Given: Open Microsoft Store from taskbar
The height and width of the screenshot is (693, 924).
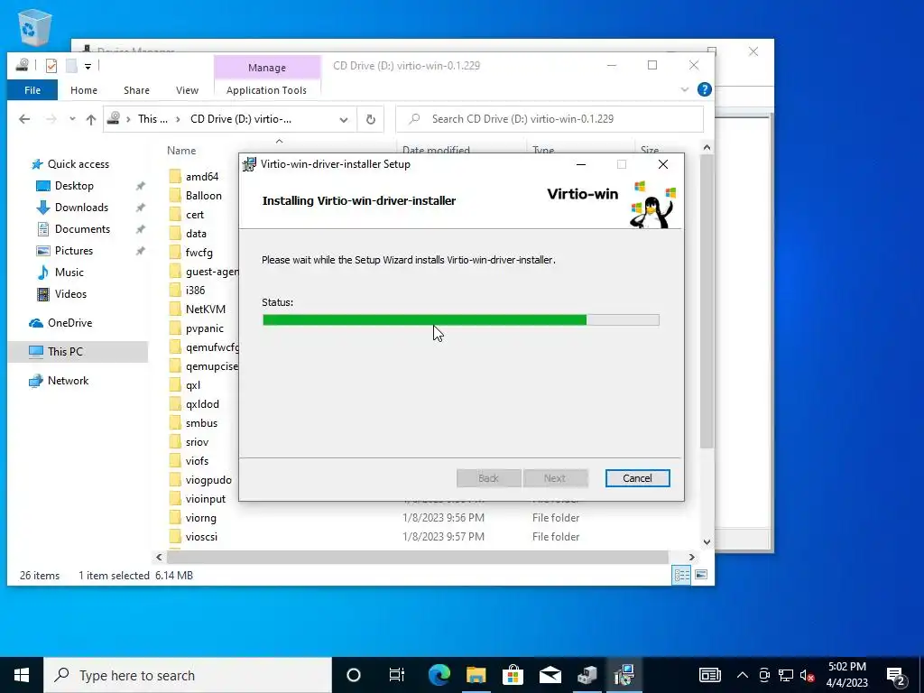Looking at the screenshot, I should pos(513,675).
